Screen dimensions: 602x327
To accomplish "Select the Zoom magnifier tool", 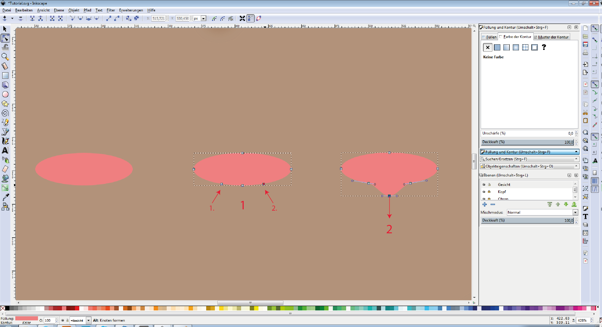I will pyautogui.click(x=5, y=57).
